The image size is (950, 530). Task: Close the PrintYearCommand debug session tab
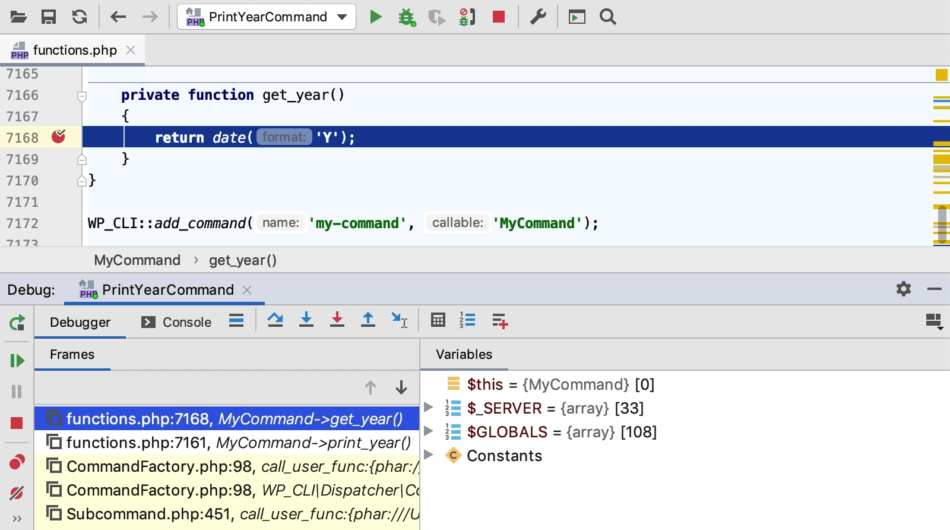coord(247,290)
